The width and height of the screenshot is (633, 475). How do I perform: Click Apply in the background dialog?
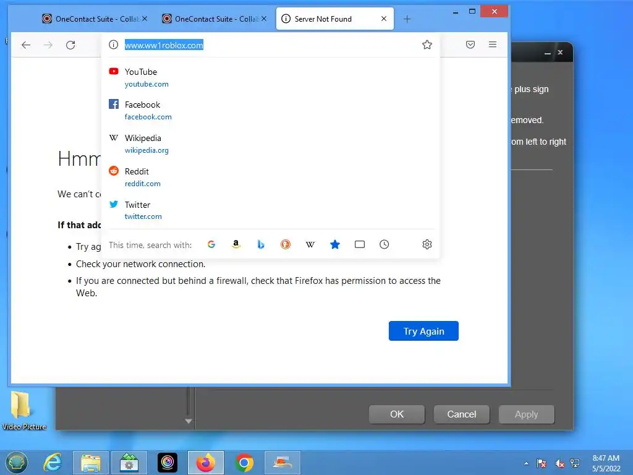point(527,414)
